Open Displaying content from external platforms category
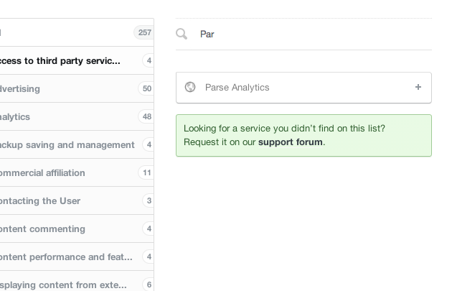The width and height of the screenshot is (452, 291). tap(77, 281)
